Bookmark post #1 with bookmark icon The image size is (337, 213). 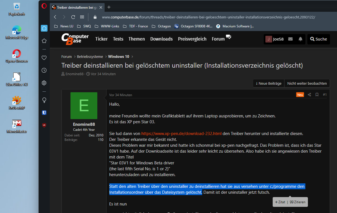(x=317, y=95)
